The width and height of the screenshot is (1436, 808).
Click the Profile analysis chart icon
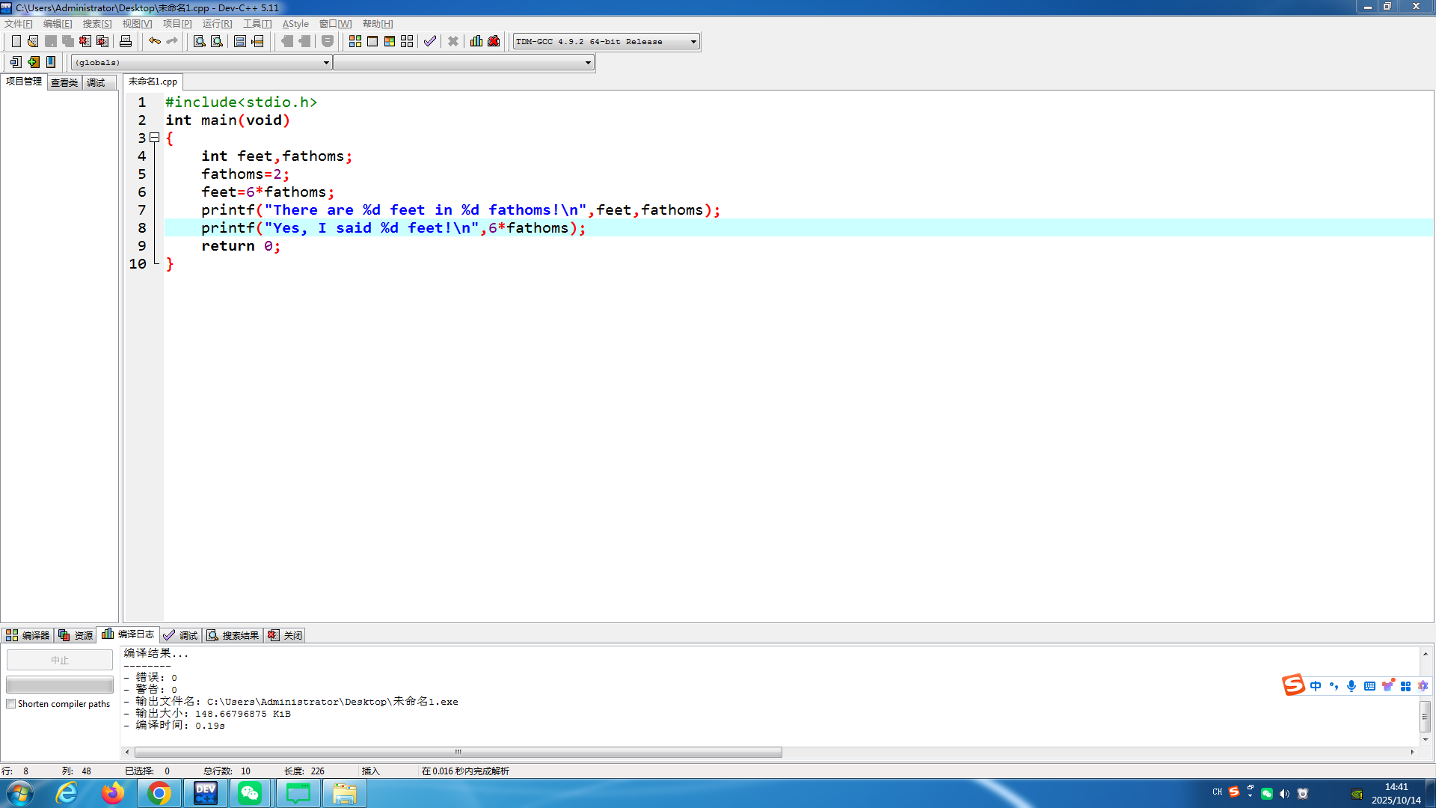(x=476, y=41)
